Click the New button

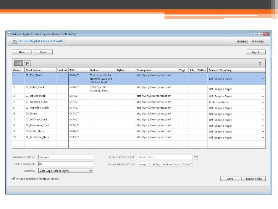click(x=22, y=52)
